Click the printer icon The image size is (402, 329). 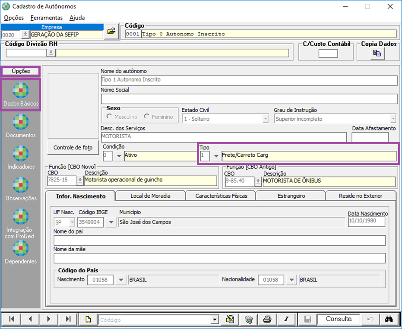point(267,319)
